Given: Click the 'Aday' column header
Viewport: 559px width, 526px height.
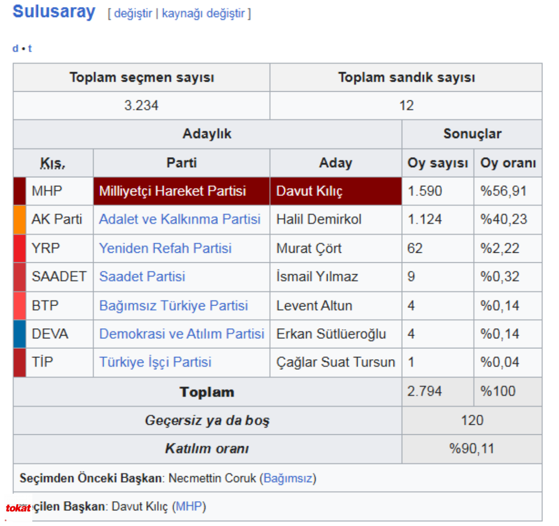Looking at the screenshot, I should tap(335, 163).
